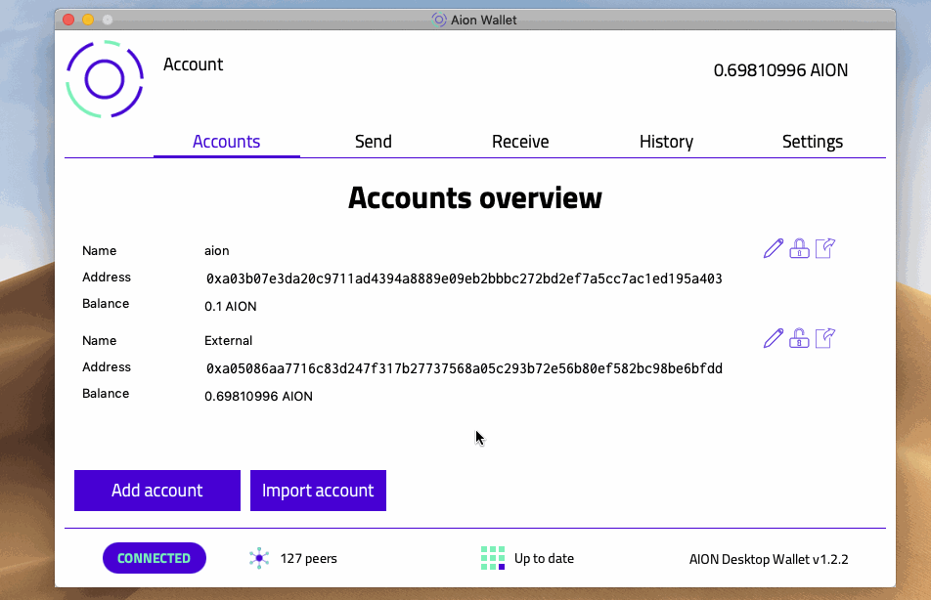Click the Aion logo in the header

point(105,79)
